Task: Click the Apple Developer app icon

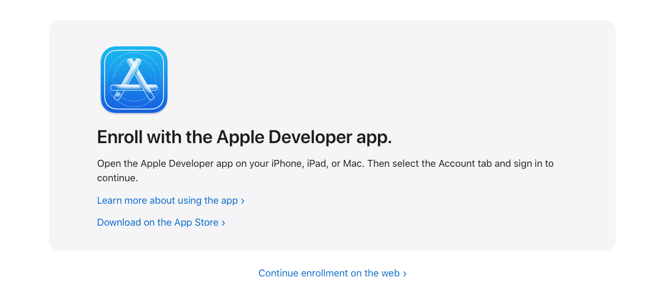Action: (x=134, y=79)
